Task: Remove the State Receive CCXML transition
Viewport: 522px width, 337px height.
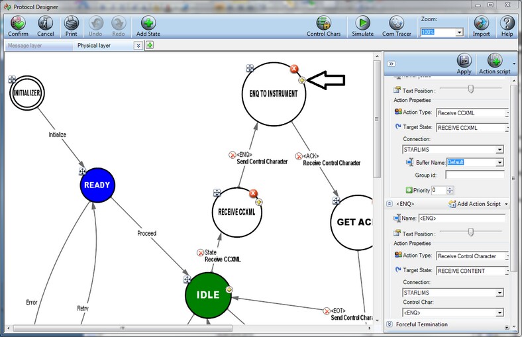Action: tap(201, 253)
